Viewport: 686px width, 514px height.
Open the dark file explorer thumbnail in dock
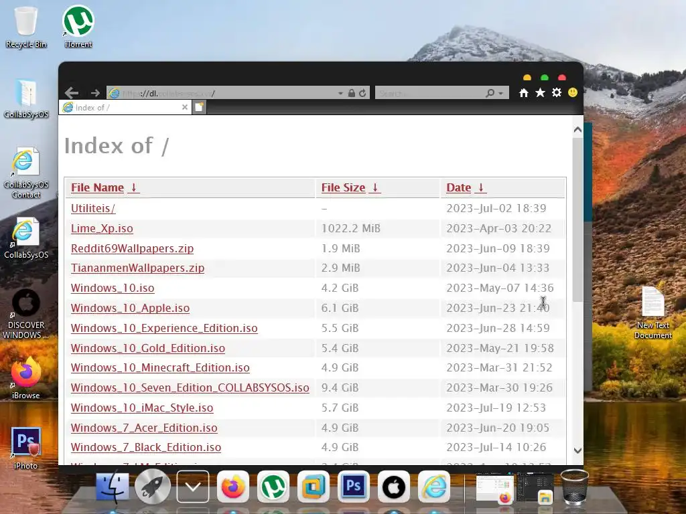(535, 487)
